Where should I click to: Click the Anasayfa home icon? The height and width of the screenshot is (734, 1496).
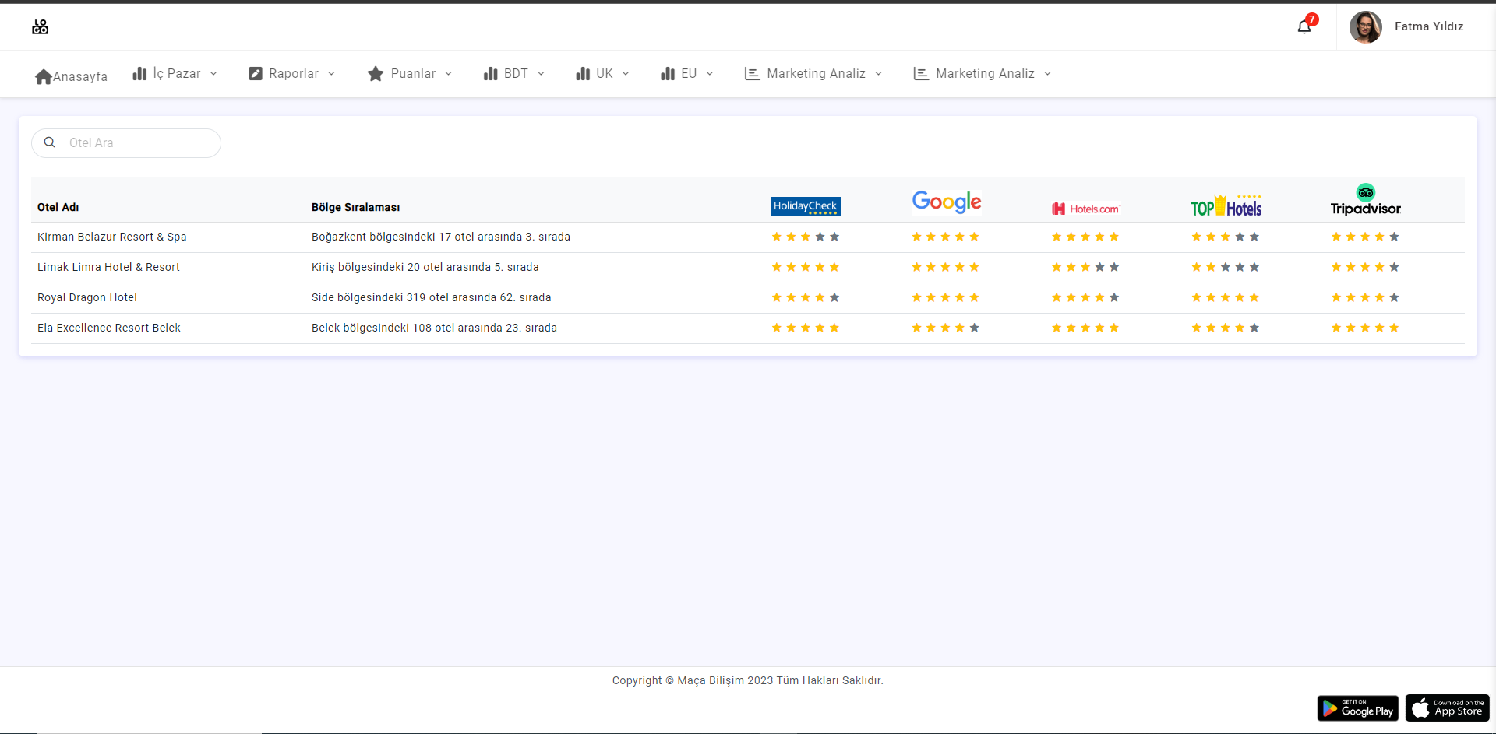click(x=44, y=76)
